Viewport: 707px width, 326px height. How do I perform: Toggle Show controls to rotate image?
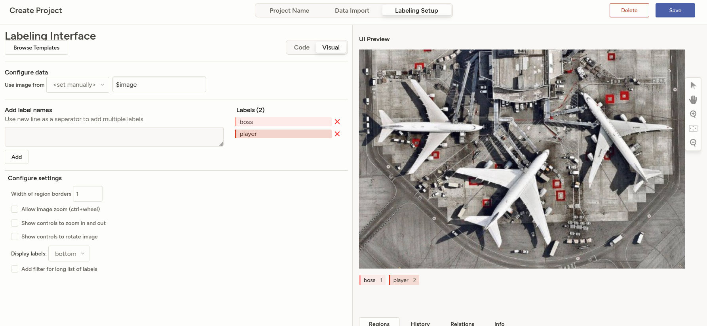click(x=15, y=236)
